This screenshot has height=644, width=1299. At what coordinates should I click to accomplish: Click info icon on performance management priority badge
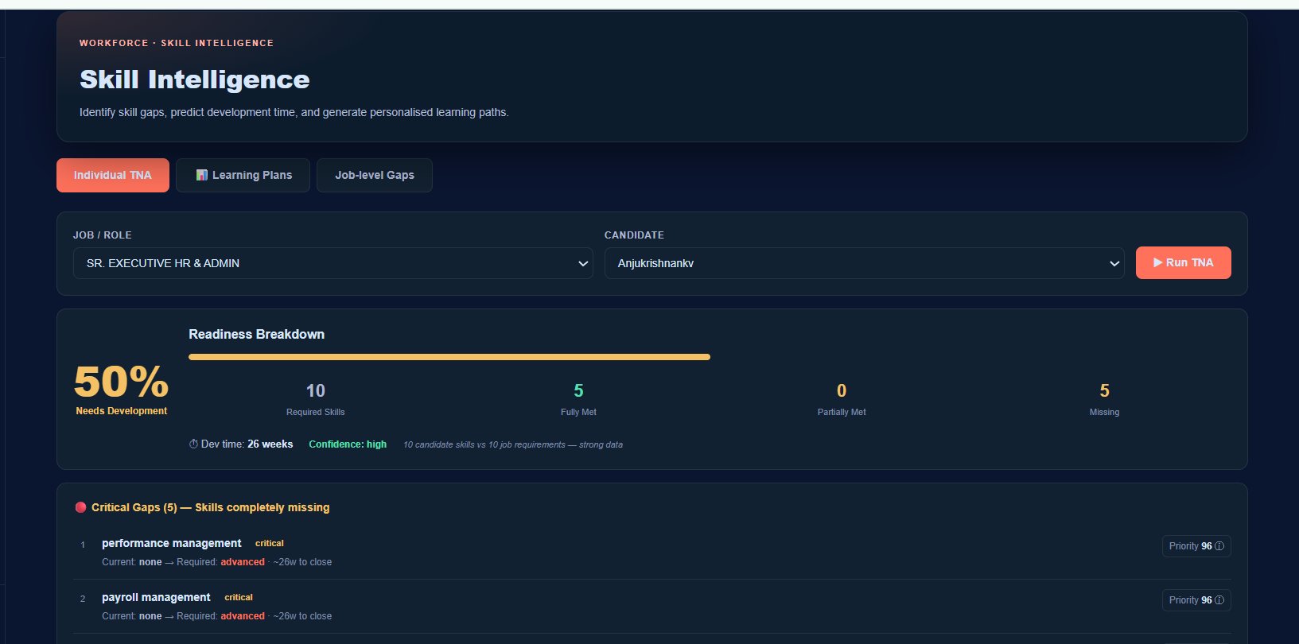tap(1219, 546)
